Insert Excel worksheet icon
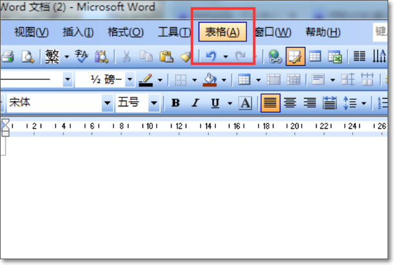394x265 pixels. [335, 57]
